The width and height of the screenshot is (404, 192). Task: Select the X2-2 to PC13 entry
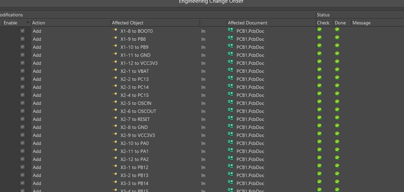tap(134, 79)
